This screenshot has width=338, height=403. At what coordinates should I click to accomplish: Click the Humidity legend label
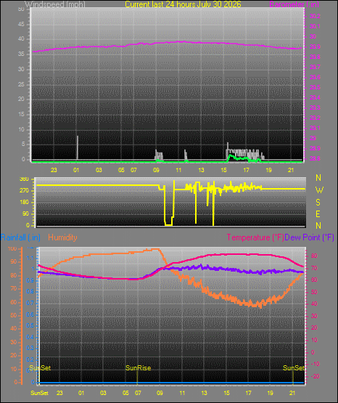(62, 237)
